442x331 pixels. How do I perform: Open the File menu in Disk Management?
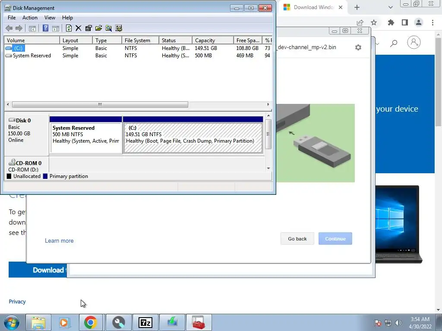click(12, 17)
